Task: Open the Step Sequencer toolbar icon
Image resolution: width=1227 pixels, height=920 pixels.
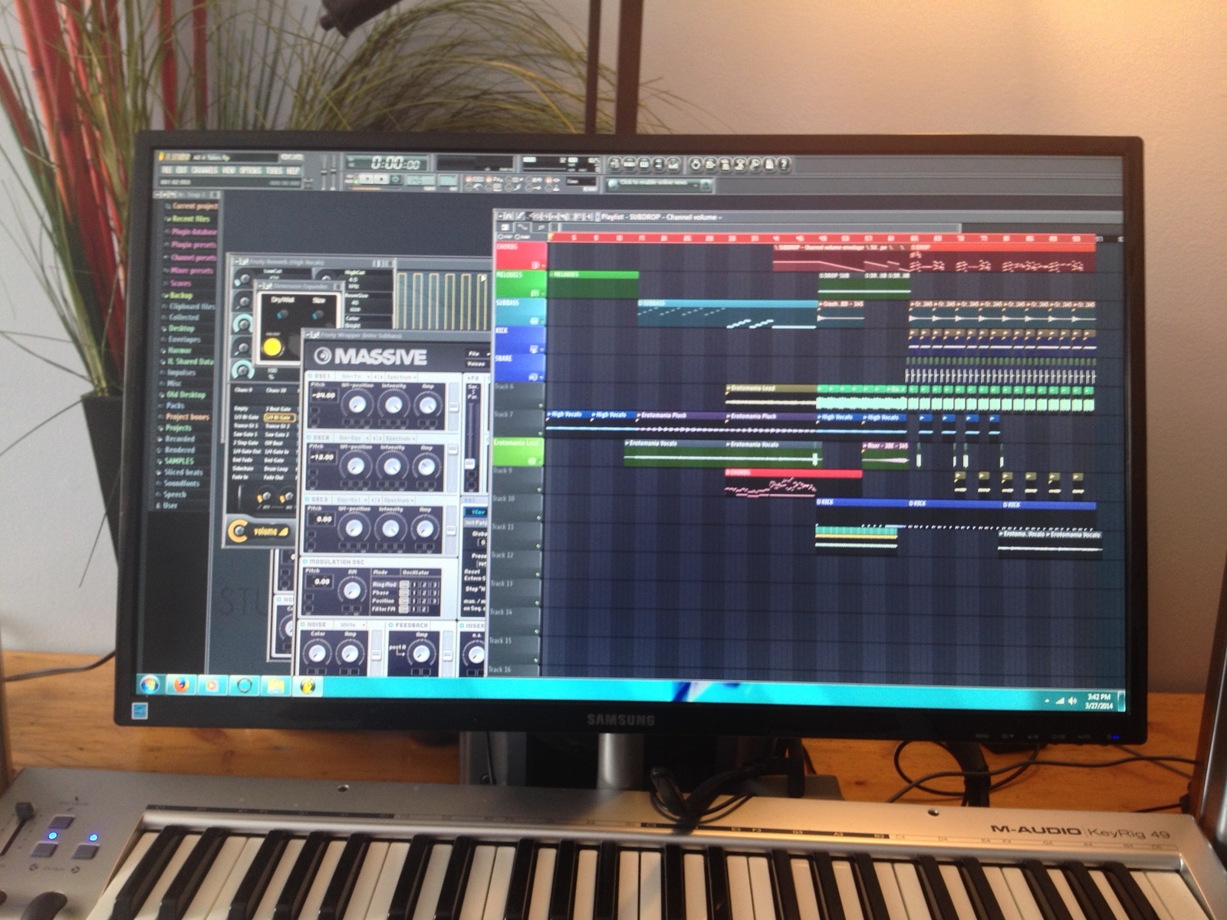Action: [630, 164]
